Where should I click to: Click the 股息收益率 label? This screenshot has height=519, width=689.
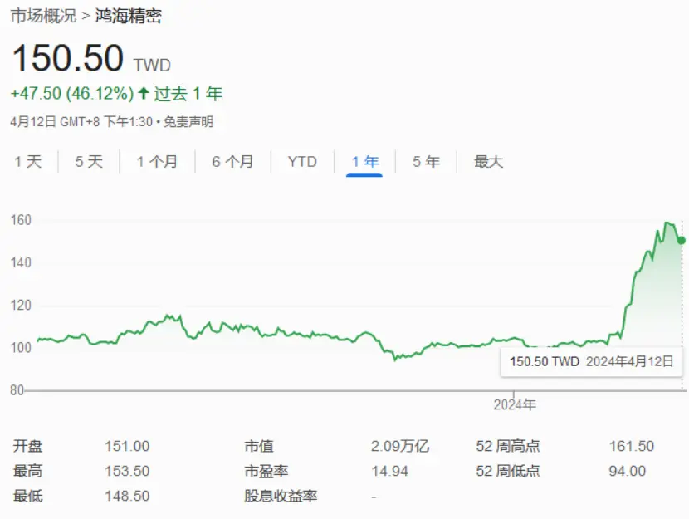281,496
